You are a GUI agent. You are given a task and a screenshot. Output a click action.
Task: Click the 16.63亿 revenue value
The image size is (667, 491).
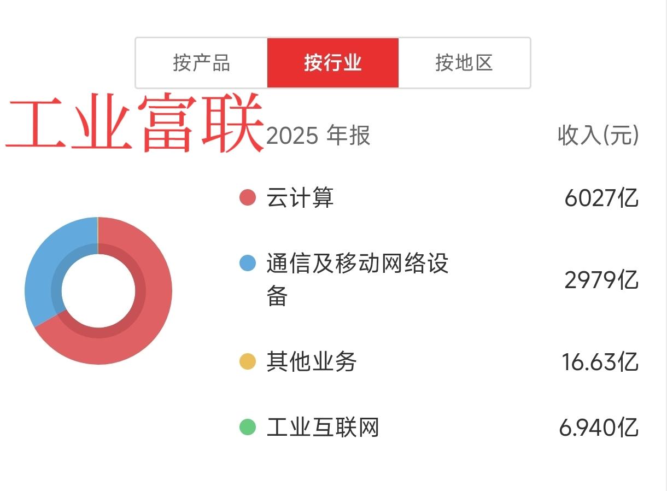[x=600, y=362]
